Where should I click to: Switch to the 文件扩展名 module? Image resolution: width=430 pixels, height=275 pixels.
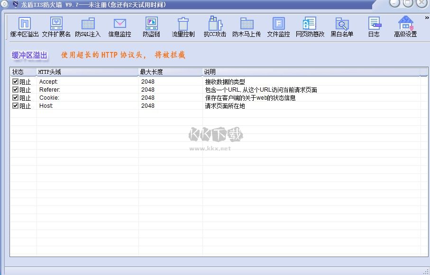click(55, 26)
